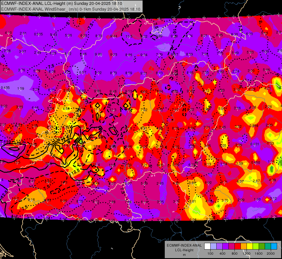
Task: Click the grid value 6.14
Action: (144, 202)
